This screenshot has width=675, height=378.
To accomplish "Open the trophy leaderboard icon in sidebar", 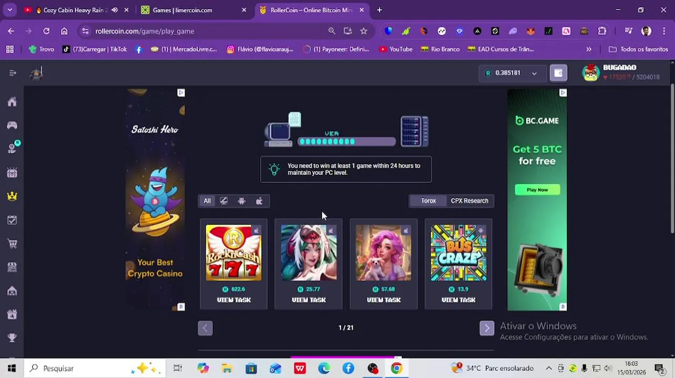I will tap(12, 338).
